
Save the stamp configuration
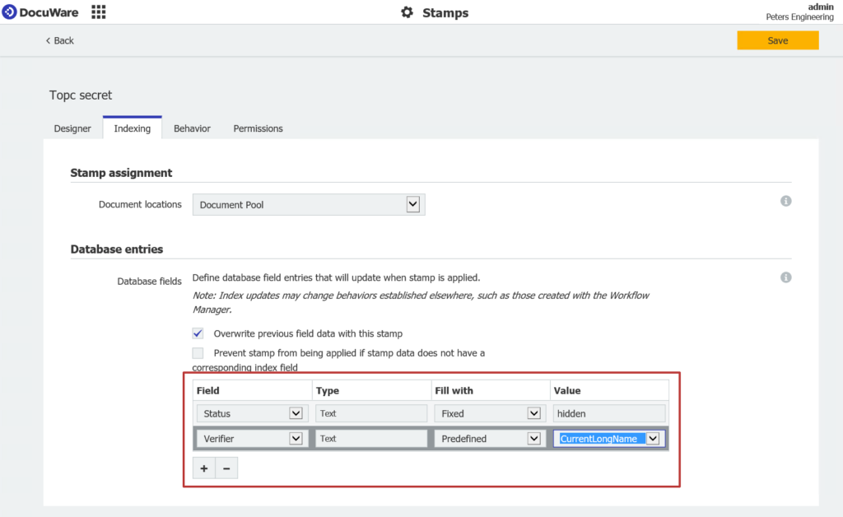tap(777, 40)
